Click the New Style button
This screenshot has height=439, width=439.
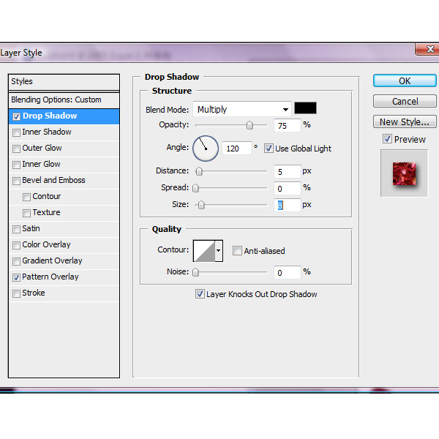click(x=405, y=121)
